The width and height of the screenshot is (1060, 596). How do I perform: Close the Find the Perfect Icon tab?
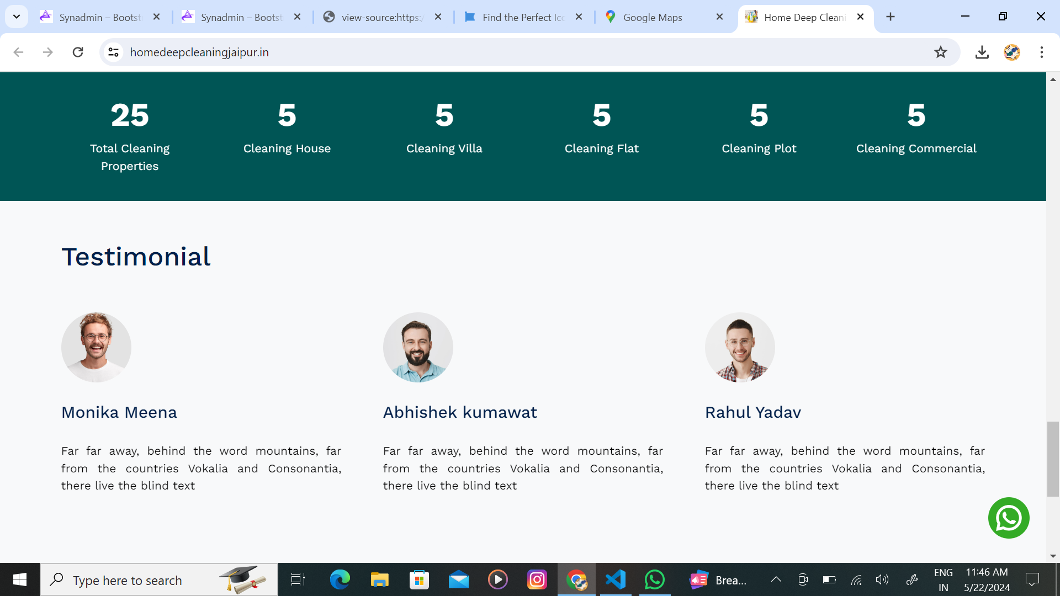(579, 17)
